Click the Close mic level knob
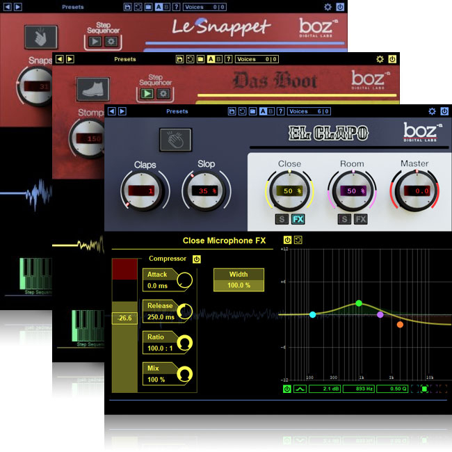Viewport: 452px width, 452px height. pyautogui.click(x=289, y=191)
